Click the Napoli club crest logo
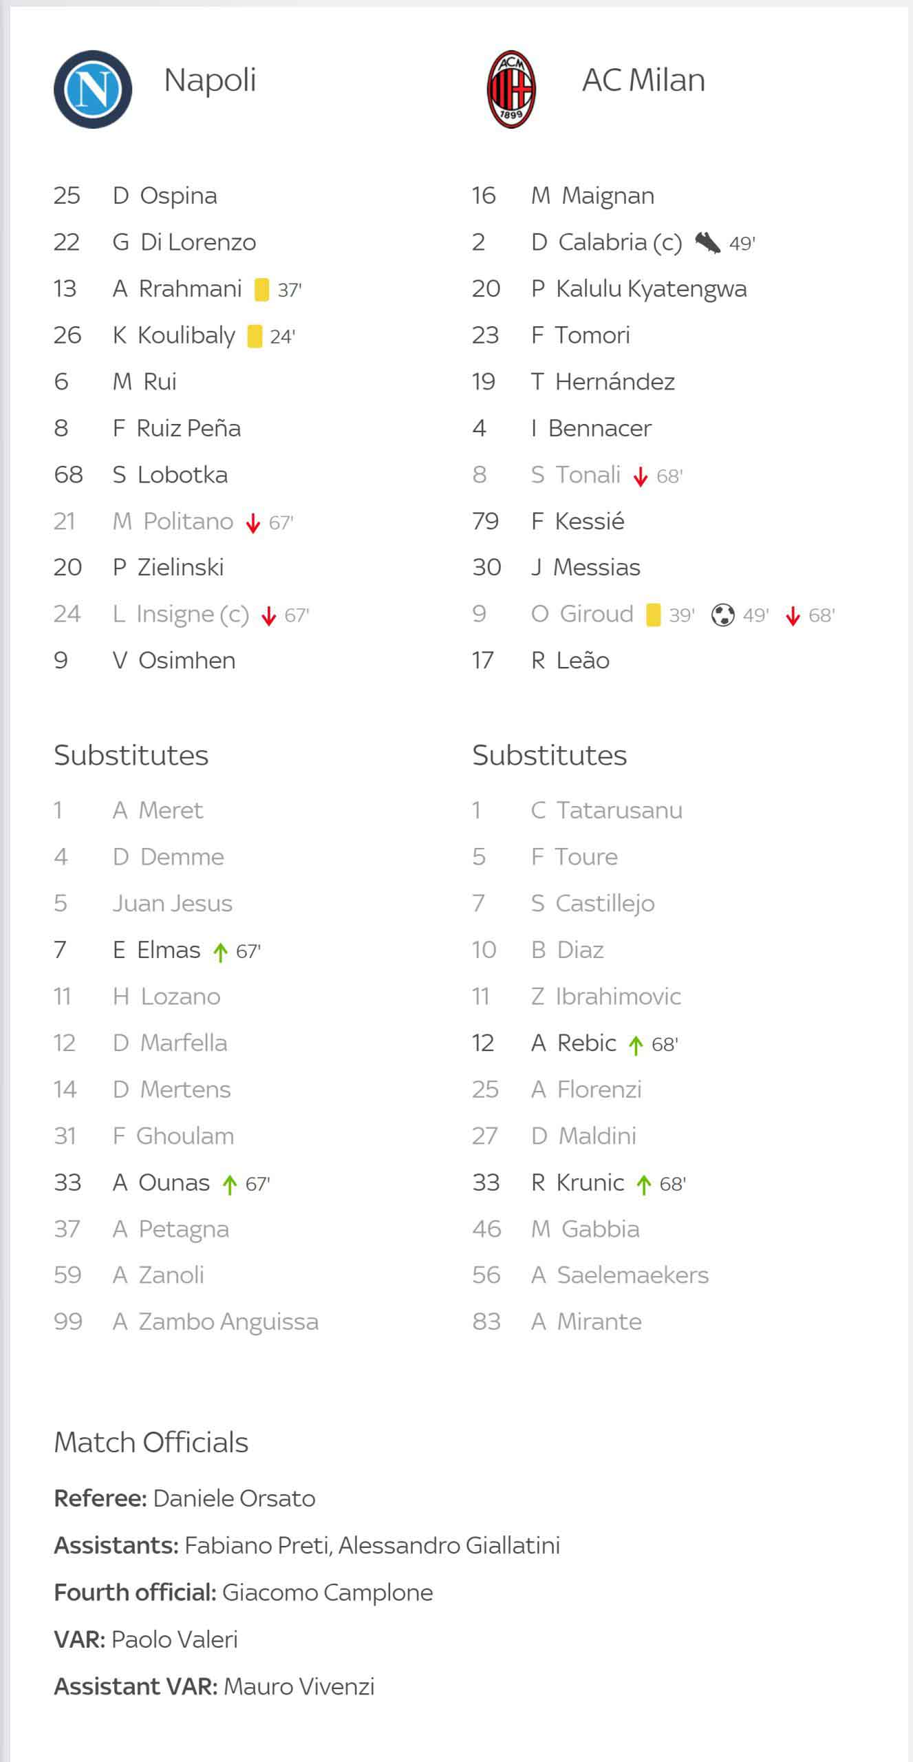 click(93, 89)
